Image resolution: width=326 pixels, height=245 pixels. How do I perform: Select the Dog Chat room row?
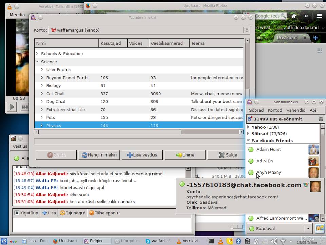click(x=139, y=101)
